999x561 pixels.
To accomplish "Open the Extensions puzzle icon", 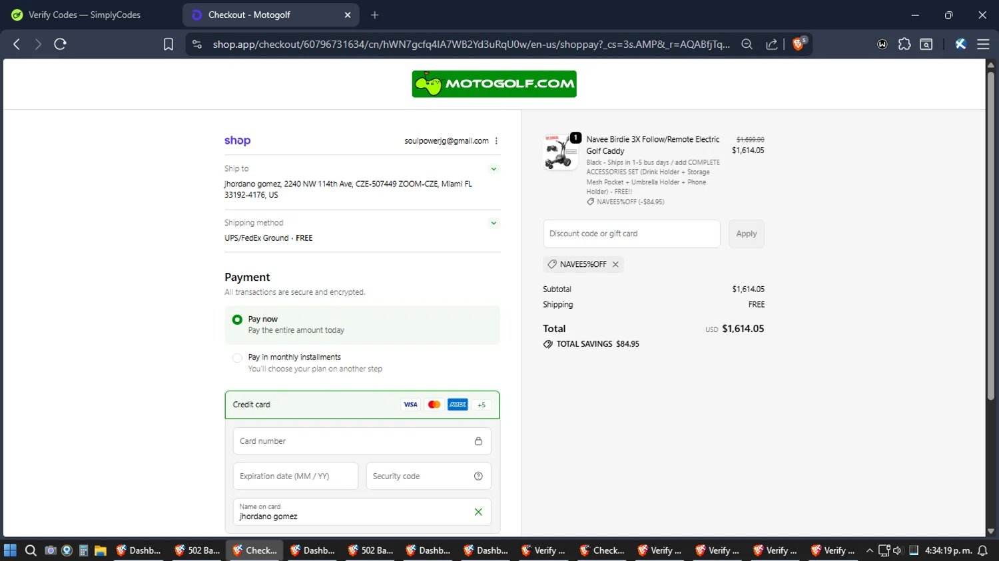I will pos(904,44).
